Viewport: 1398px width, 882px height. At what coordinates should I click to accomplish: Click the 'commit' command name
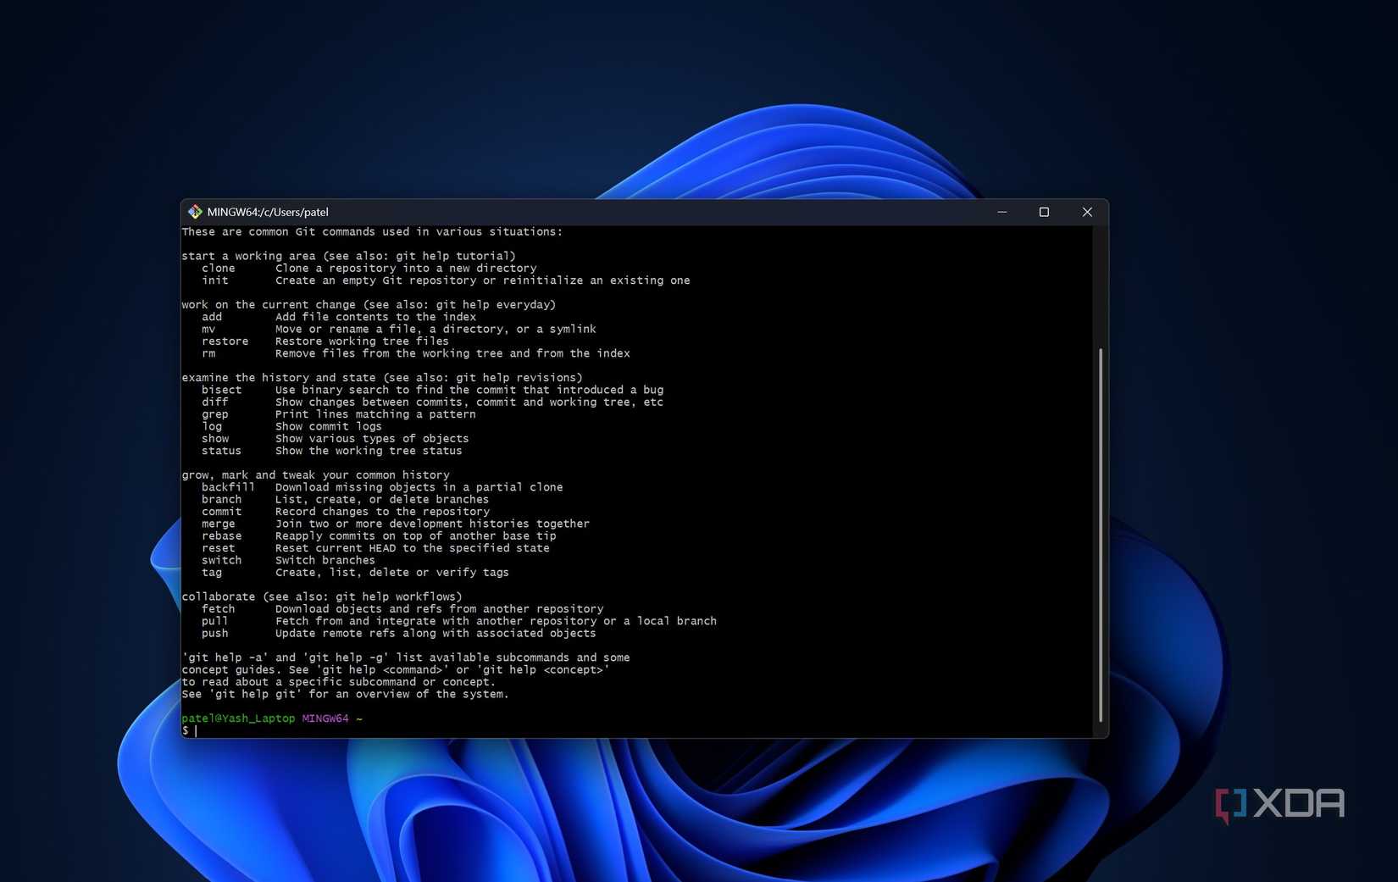click(x=222, y=512)
